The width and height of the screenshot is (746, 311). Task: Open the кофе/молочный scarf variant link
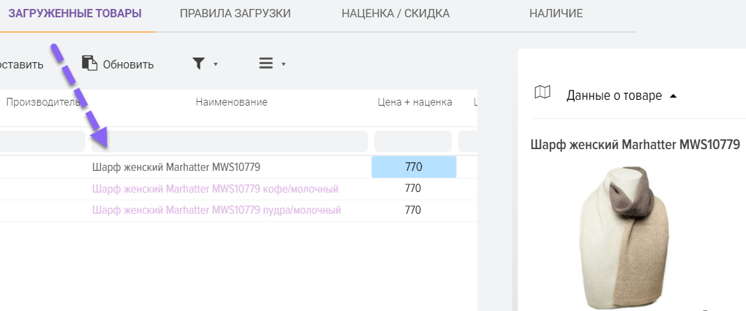[215, 189]
